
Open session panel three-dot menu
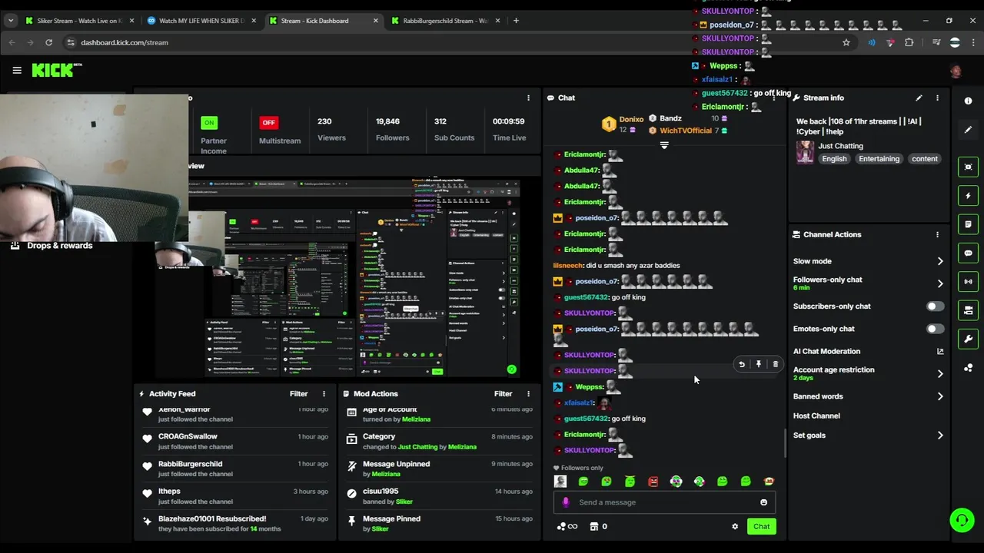(x=528, y=98)
